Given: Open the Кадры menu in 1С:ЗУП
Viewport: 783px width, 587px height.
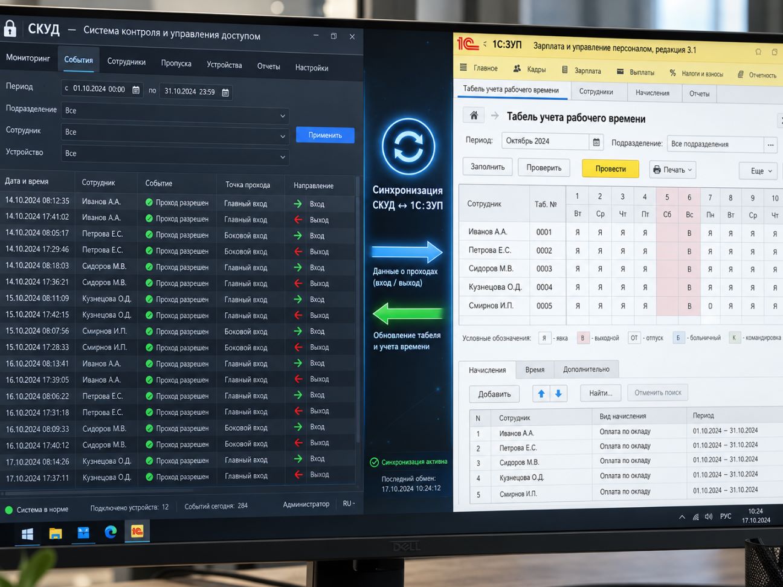Looking at the screenshot, I should coord(529,69).
